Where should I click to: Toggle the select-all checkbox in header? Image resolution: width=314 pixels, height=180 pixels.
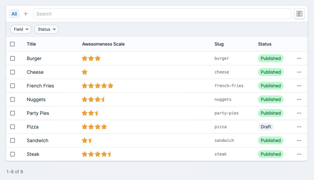(12, 44)
